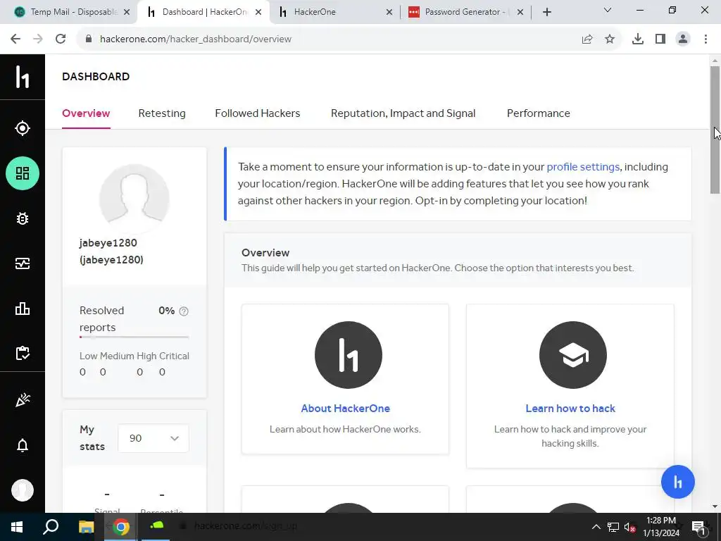Close the Password Generator browser tab
721x541 pixels.
tap(520, 12)
